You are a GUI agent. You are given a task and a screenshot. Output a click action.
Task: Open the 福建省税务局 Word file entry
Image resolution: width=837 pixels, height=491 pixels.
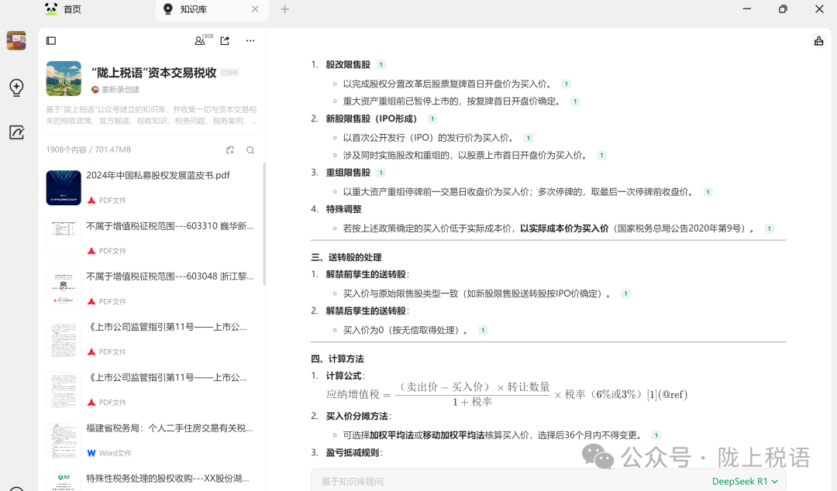(x=169, y=428)
